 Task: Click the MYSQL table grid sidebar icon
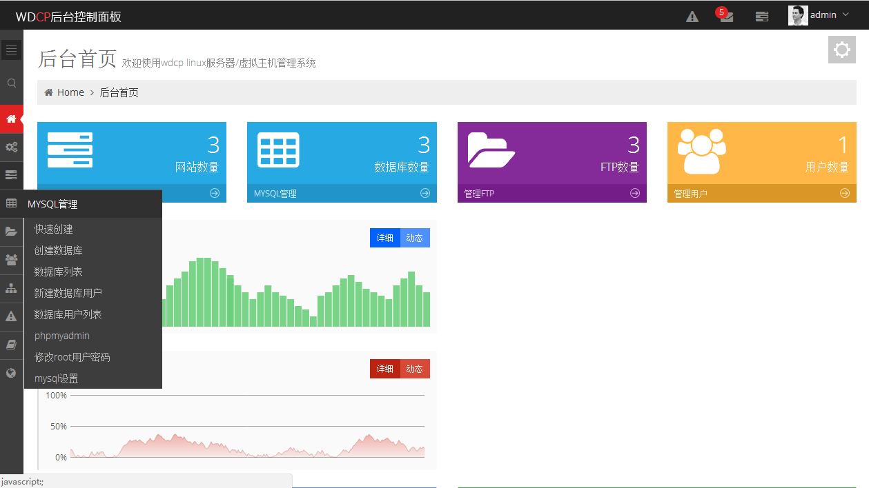[11, 203]
